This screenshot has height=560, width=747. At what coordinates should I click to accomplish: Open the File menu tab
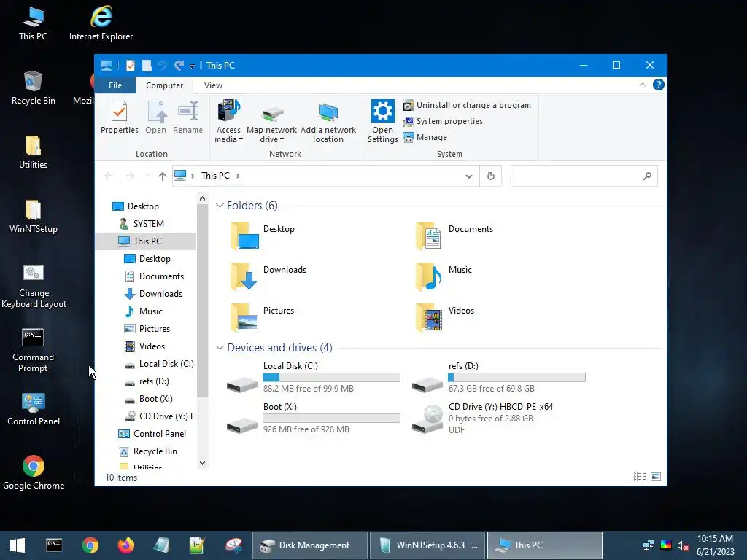tap(115, 85)
